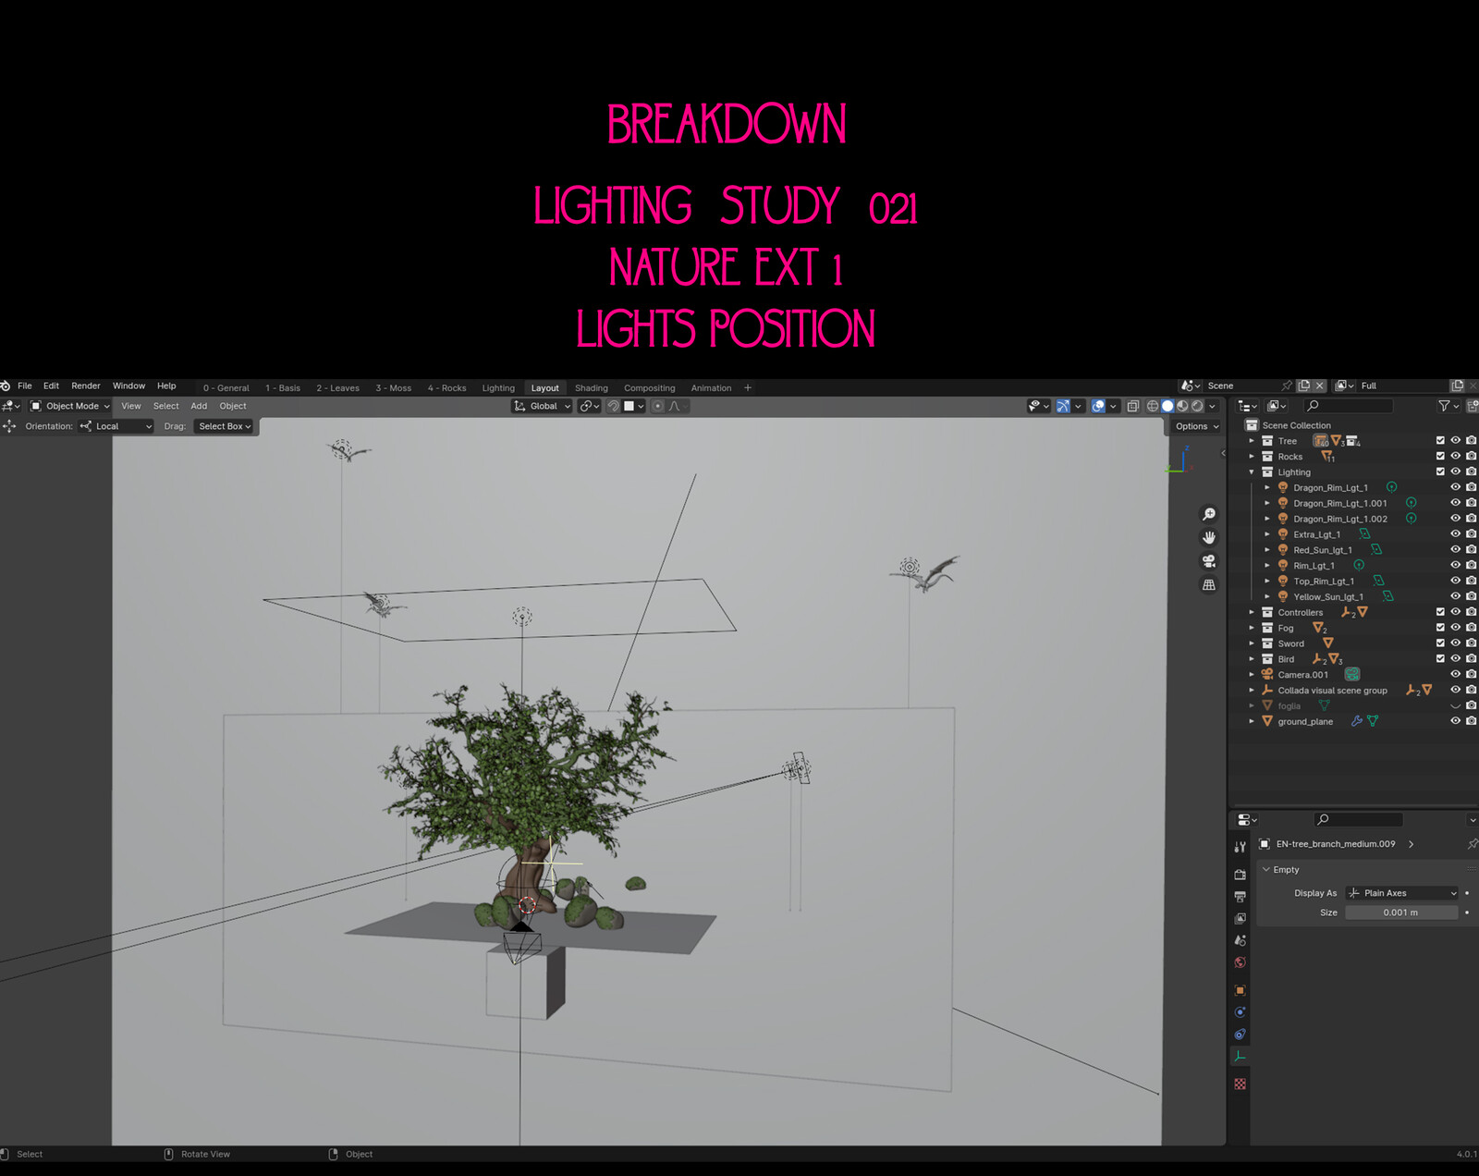
Task: Click the outliner search field
Action: pyautogui.click(x=1349, y=406)
